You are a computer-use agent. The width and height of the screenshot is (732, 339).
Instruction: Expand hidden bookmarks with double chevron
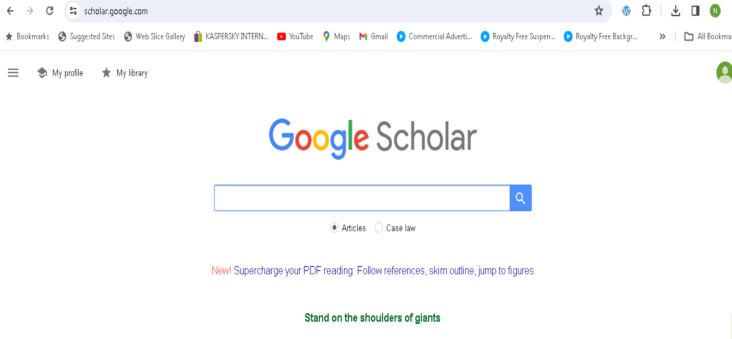pos(662,36)
